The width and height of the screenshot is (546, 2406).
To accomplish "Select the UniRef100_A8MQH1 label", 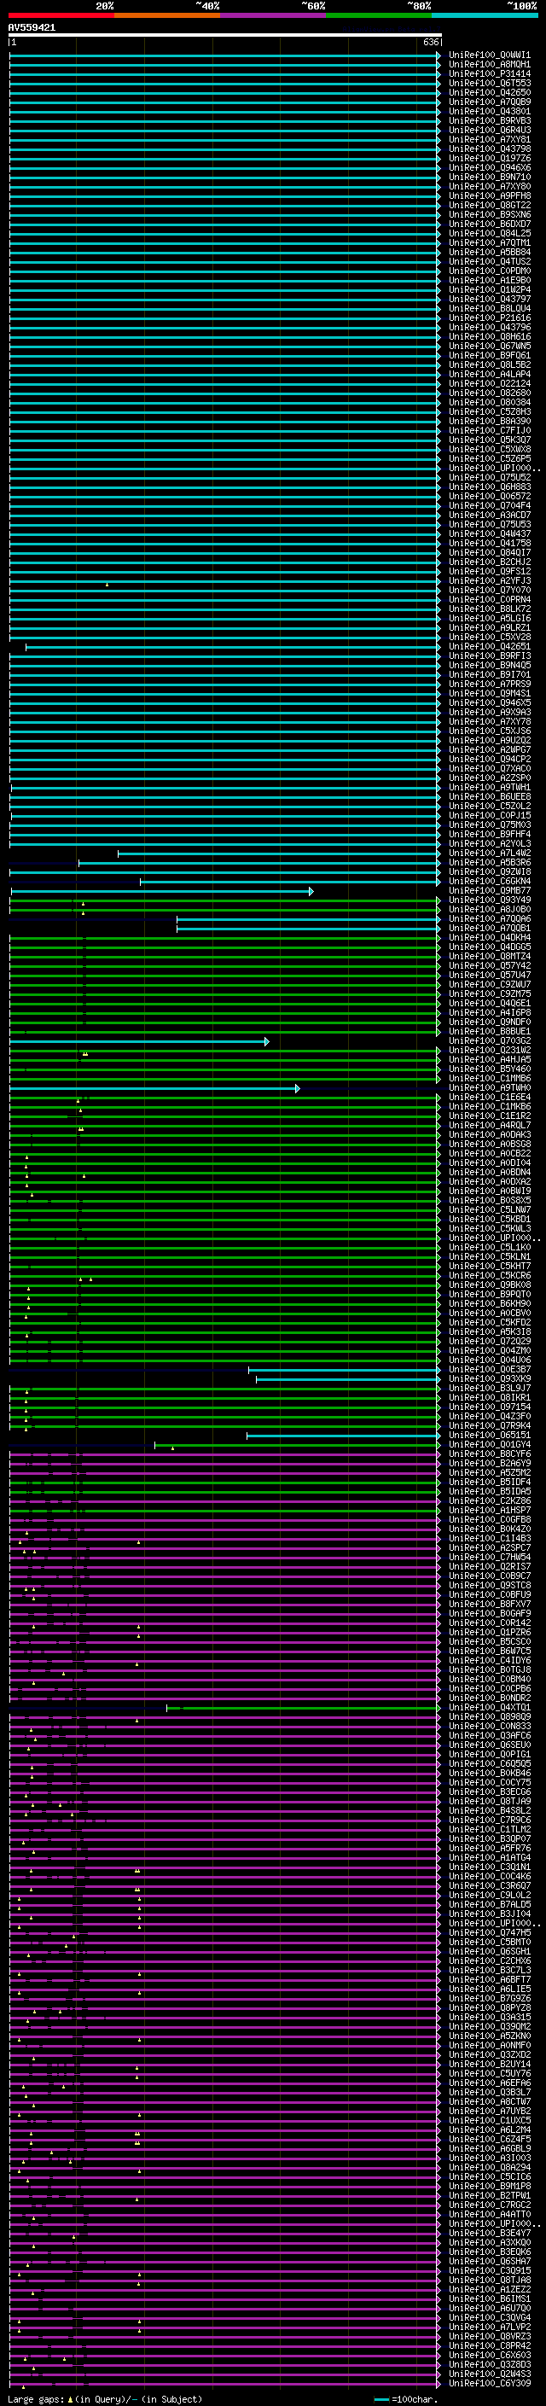I will point(490,65).
